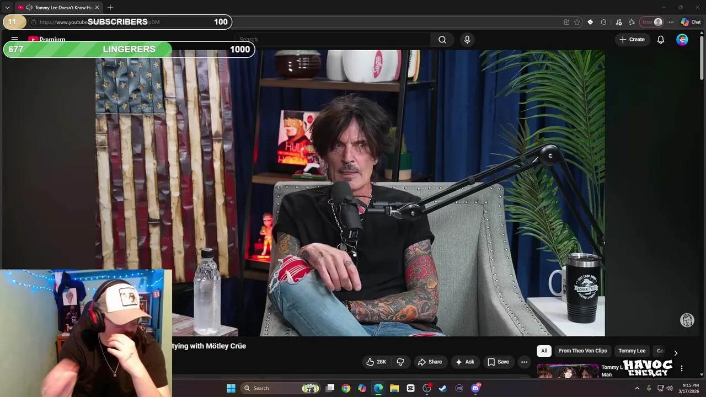Select the Tommy Lee YouTube browser tab

(58, 7)
